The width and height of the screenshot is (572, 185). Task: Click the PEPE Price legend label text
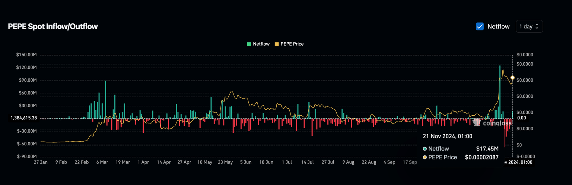(292, 44)
